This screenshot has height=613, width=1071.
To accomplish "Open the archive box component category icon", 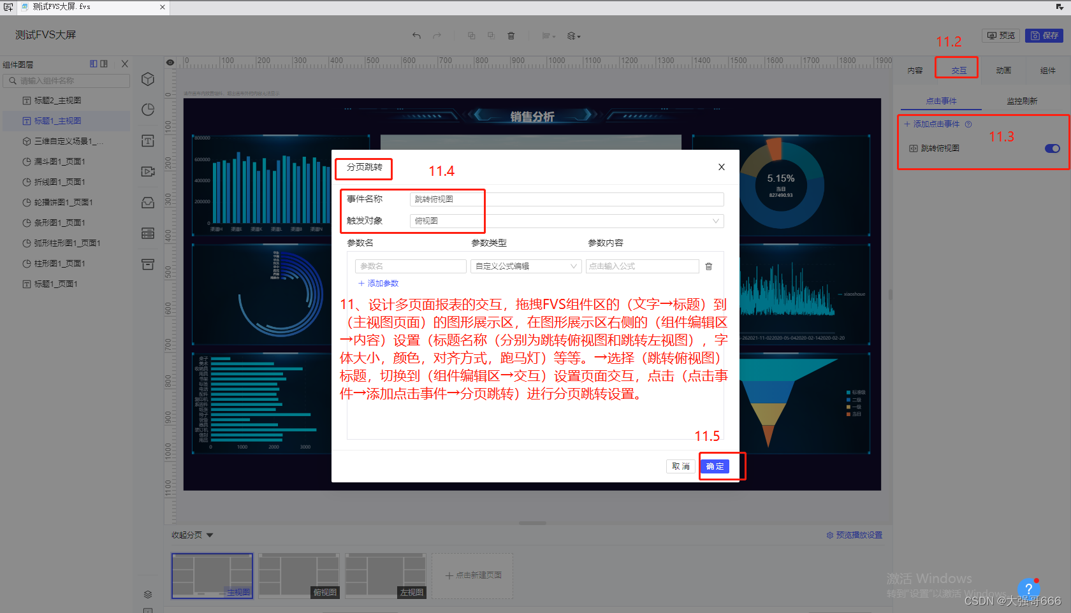I will click(x=148, y=264).
